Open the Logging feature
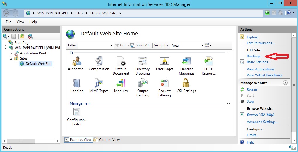Screen dimensions: 298x152 (x=77, y=86)
